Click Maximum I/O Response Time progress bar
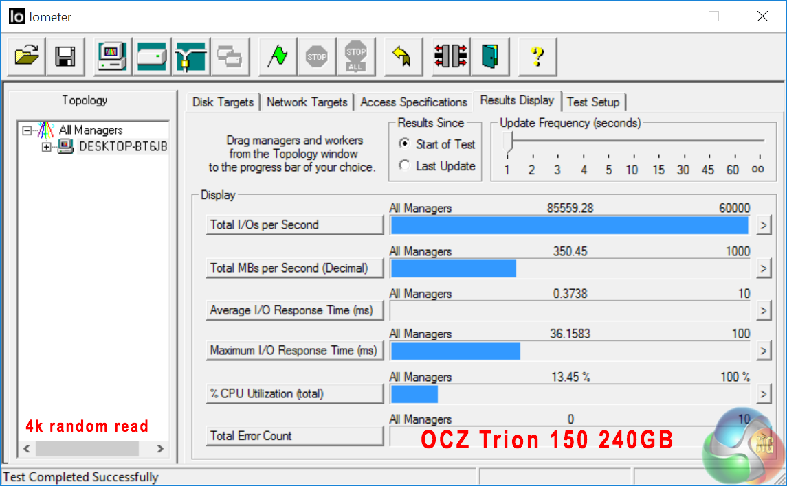Screen dimensions: 787x486 pyautogui.click(x=570, y=351)
